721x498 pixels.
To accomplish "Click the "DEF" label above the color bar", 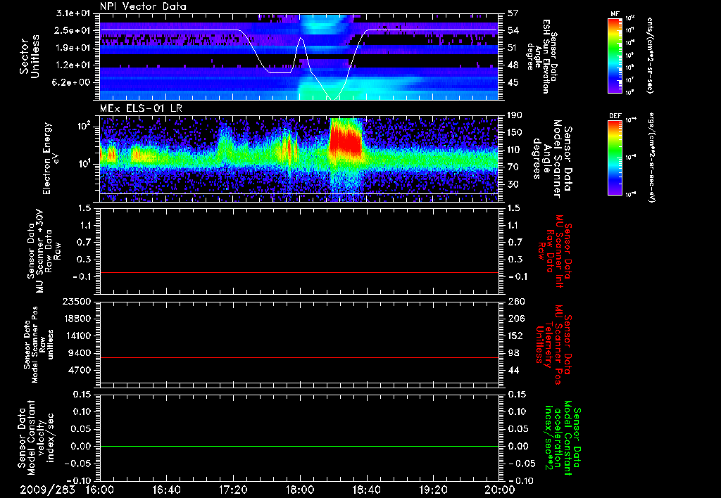I will [615, 116].
